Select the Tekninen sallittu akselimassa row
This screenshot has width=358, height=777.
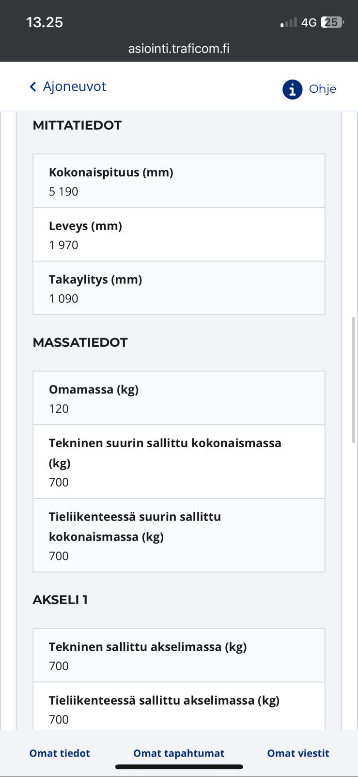pyautogui.click(x=179, y=656)
